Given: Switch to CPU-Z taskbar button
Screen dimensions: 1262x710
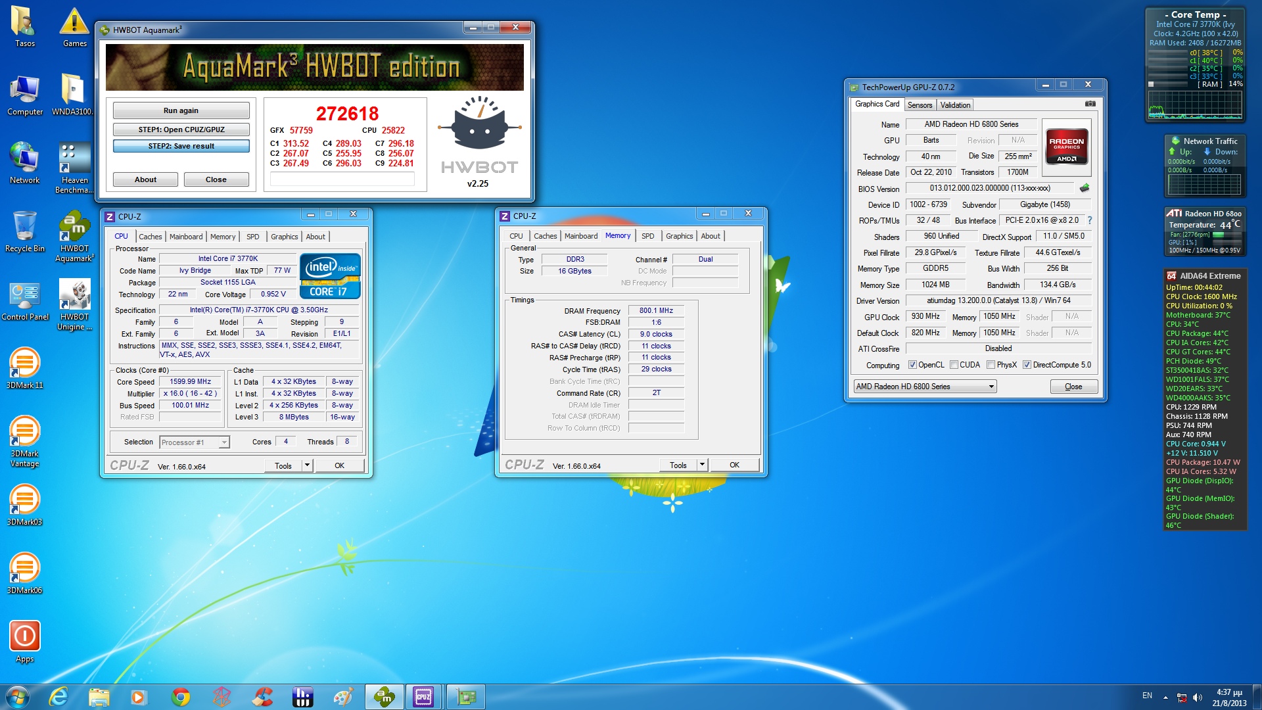Looking at the screenshot, I should click(424, 697).
